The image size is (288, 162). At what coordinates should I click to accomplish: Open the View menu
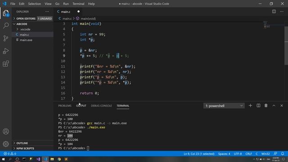[x=48, y=4]
